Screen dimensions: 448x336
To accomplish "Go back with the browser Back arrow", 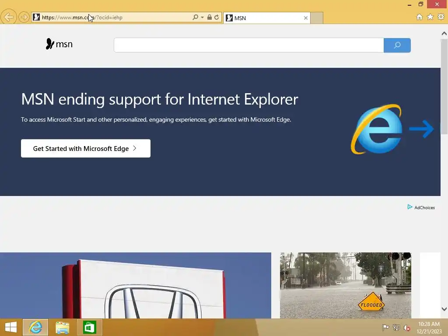I will point(9,17).
